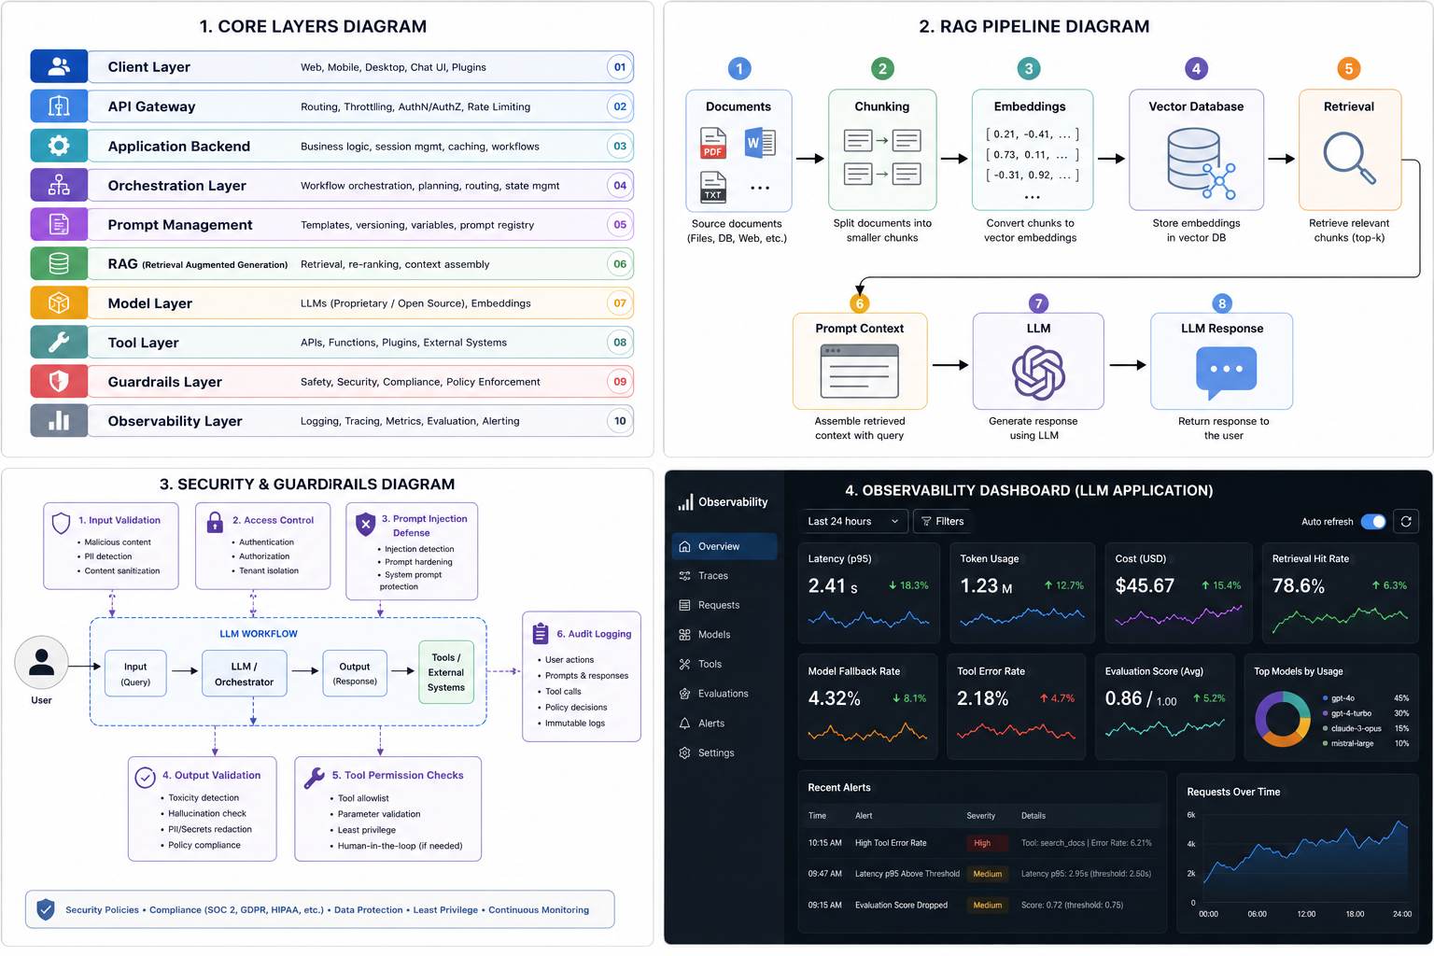This screenshot has width=1434, height=956.
Task: Click step number 4 circle above Vector Database
Action: [1196, 68]
